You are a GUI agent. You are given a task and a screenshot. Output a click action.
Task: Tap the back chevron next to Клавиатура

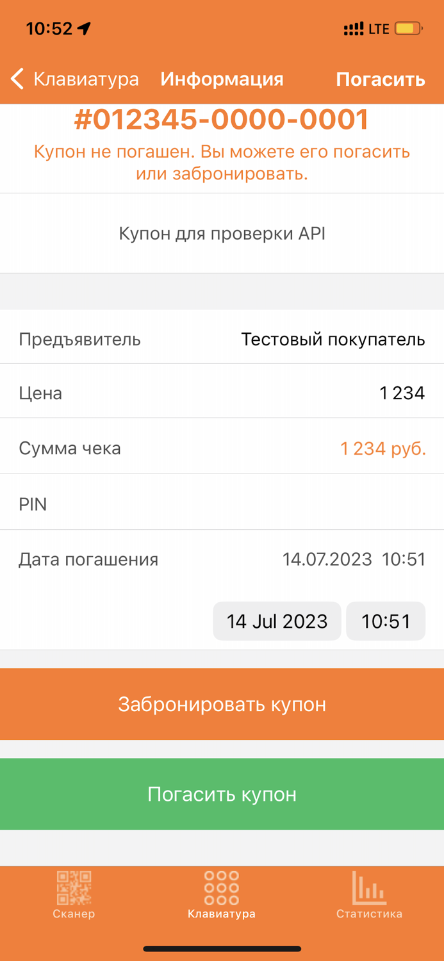point(17,78)
